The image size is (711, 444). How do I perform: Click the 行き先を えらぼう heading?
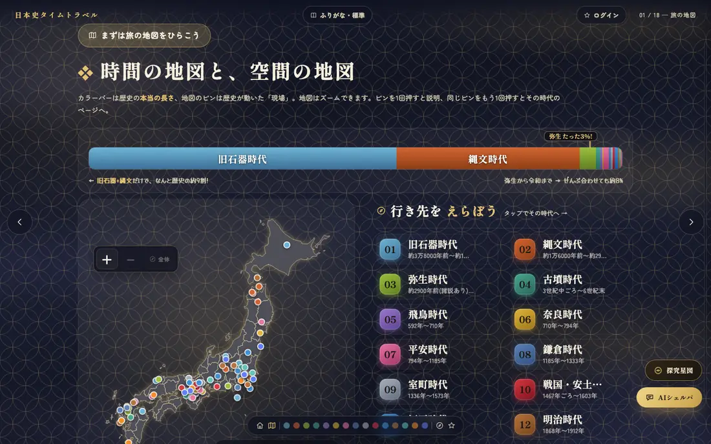(x=443, y=212)
